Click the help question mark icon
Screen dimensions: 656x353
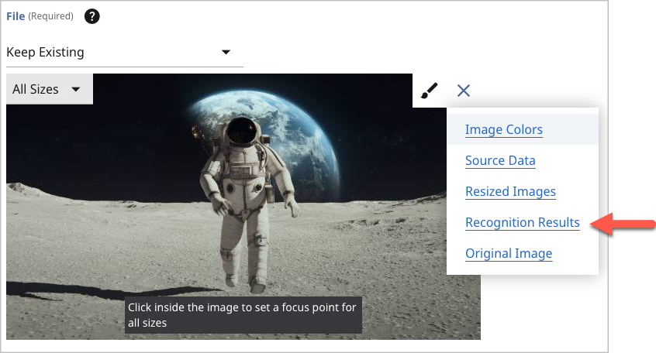pyautogui.click(x=92, y=16)
